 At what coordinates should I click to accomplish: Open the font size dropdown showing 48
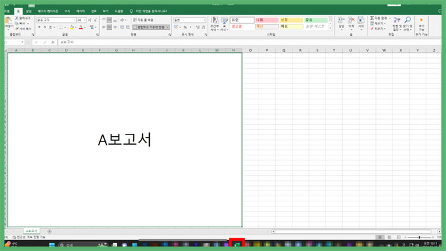click(85, 20)
